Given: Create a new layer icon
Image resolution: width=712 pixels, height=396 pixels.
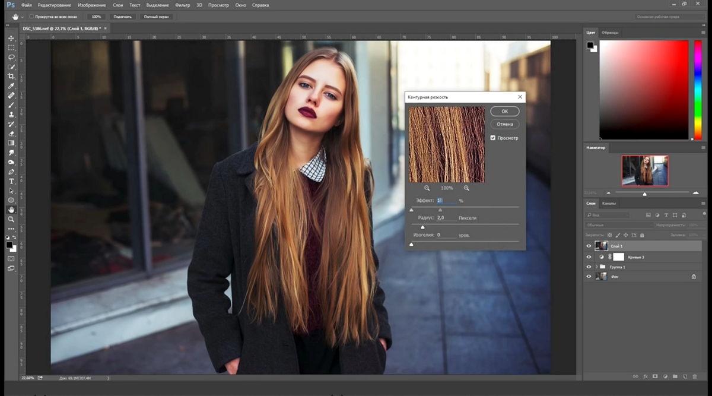Looking at the screenshot, I should tap(685, 376).
